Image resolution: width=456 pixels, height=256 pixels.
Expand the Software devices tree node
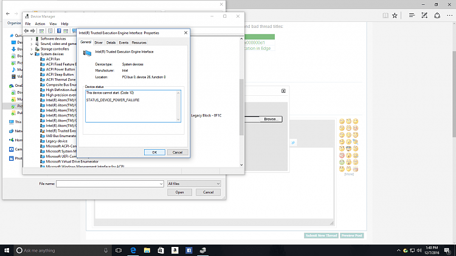click(32, 39)
